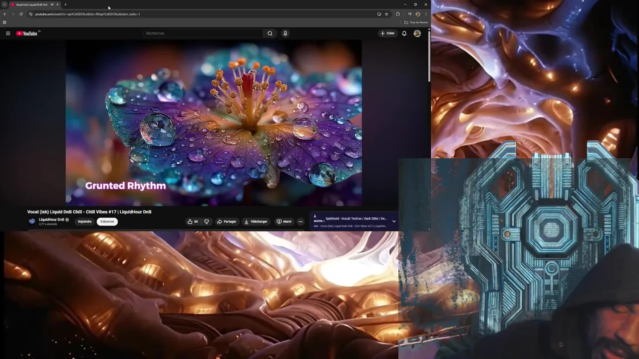Open the apps grid in bookmarks bar

tap(4, 22)
